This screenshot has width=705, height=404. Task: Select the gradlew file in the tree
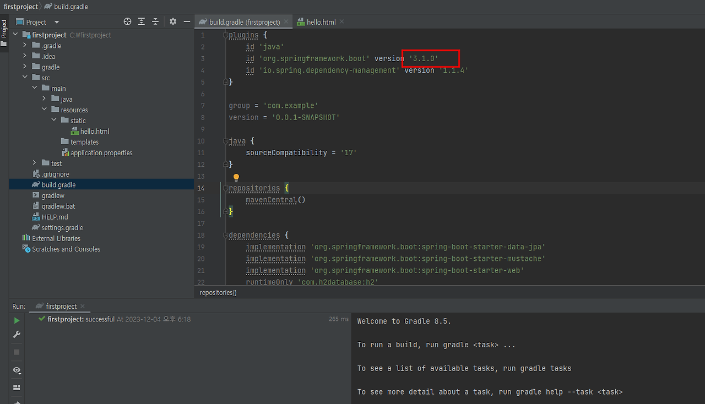pyautogui.click(x=53, y=196)
